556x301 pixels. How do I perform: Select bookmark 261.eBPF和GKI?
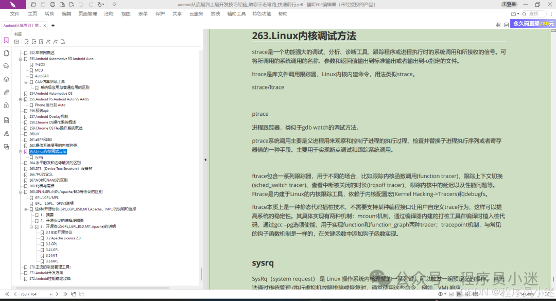(x=41, y=139)
